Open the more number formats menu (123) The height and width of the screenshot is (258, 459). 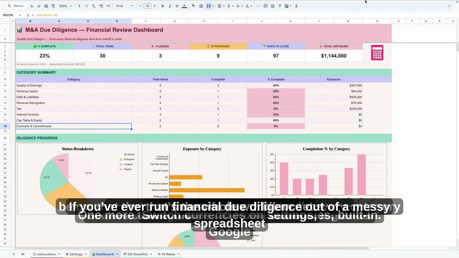(108, 6)
